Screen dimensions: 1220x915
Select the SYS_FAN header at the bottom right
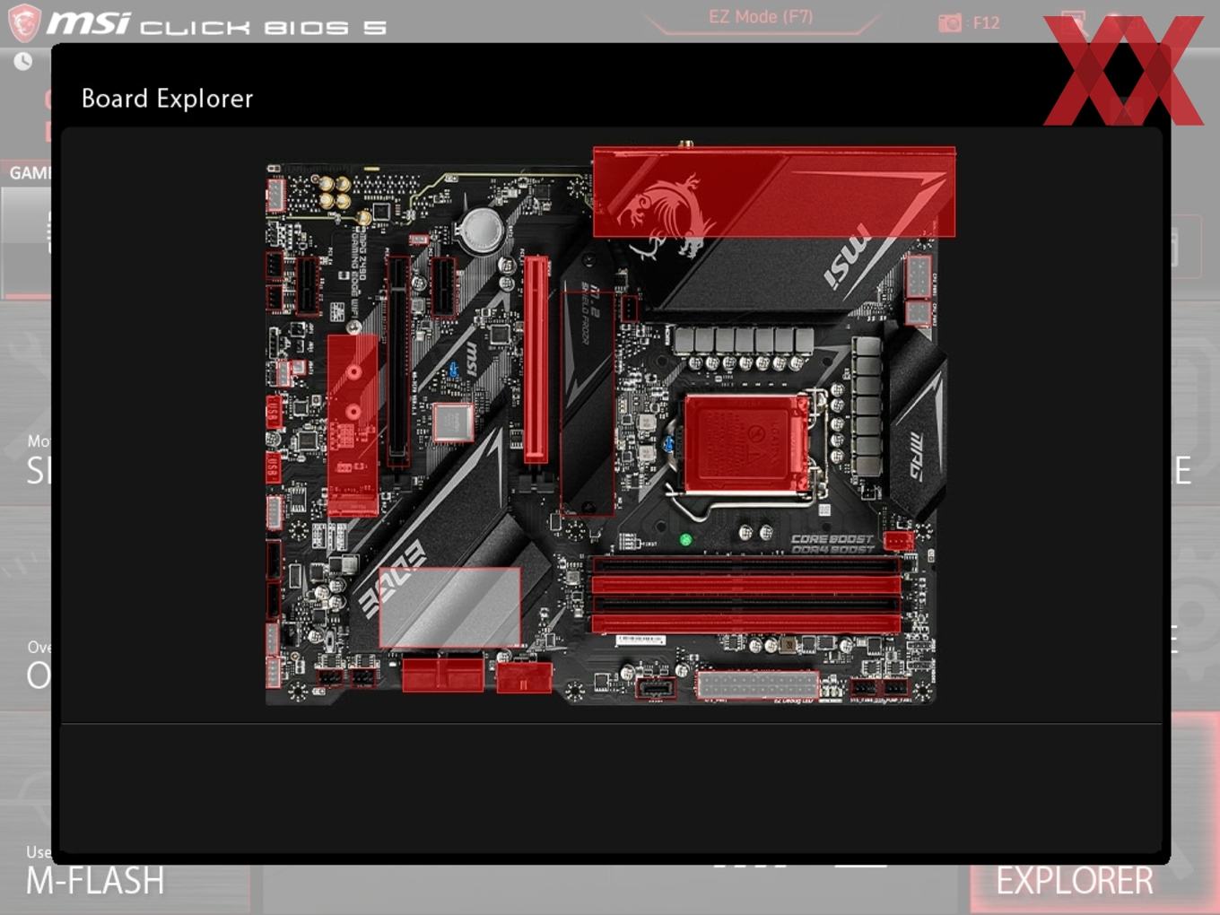click(x=863, y=687)
